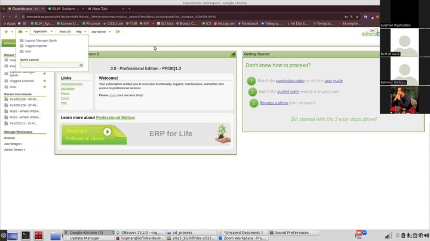Screen dimensions: 430x241
Task: Click the bookmark star icon in the address bar
Action: [357, 17]
